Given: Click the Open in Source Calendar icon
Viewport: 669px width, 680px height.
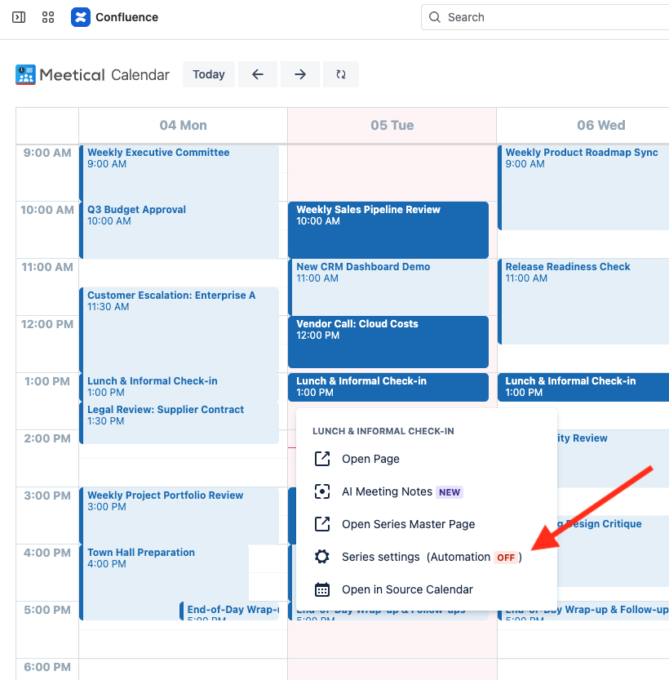Looking at the screenshot, I should click(x=322, y=589).
